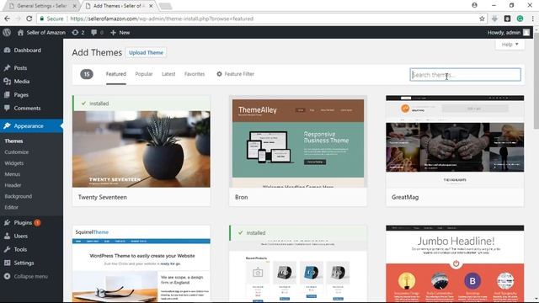Screen dimensions: 539x303
Task: Switch to the Latest tab
Action: pos(168,74)
